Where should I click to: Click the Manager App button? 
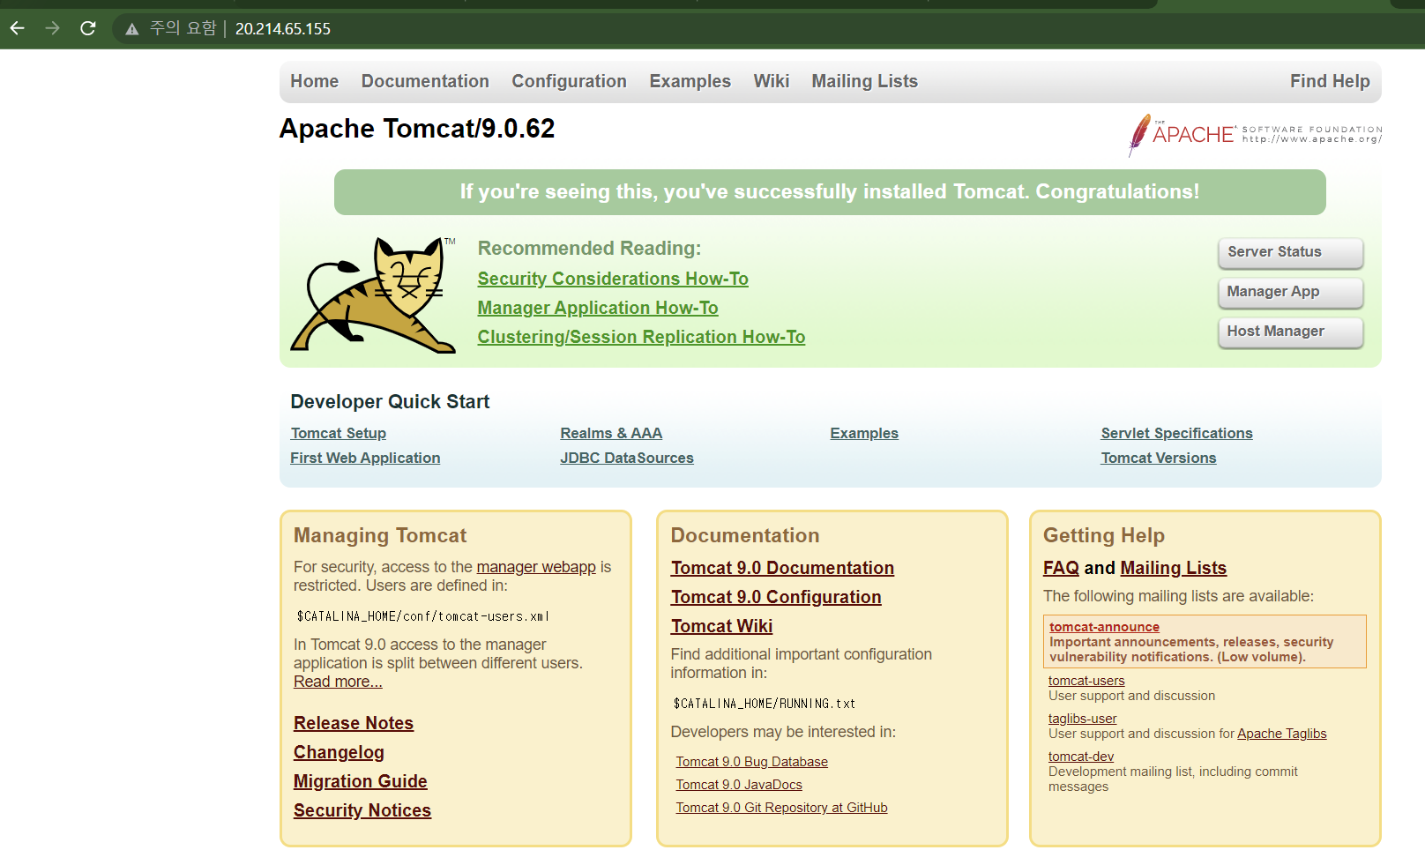click(x=1291, y=292)
